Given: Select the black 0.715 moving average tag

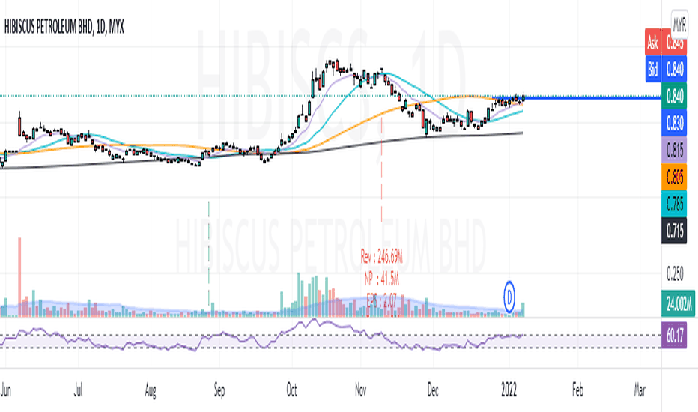Looking at the screenshot, I should [x=674, y=231].
